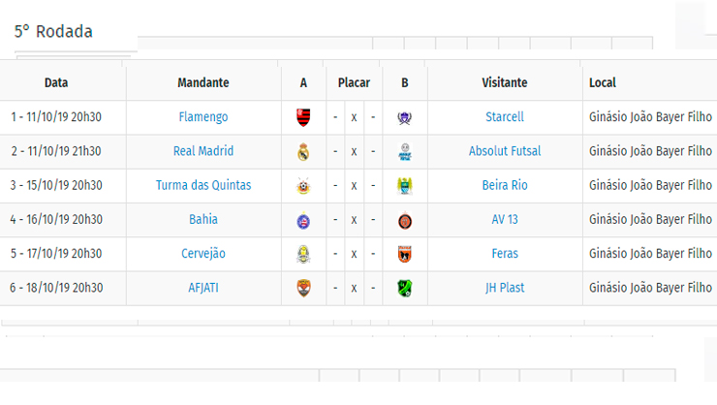This screenshot has height=405, width=717.
Task: Select the Visitante column header
Action: coord(505,82)
